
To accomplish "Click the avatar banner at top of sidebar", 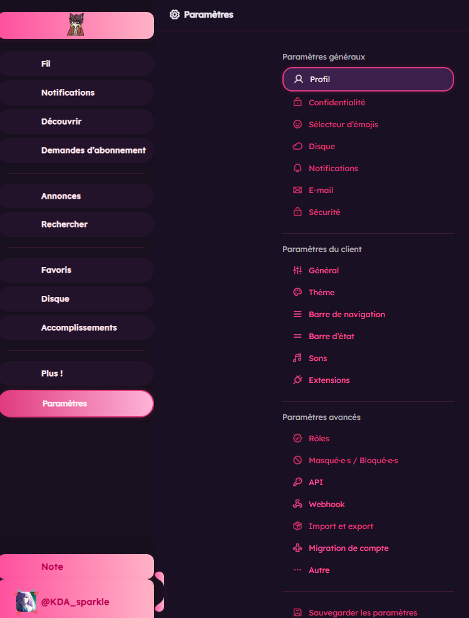I will point(76,25).
